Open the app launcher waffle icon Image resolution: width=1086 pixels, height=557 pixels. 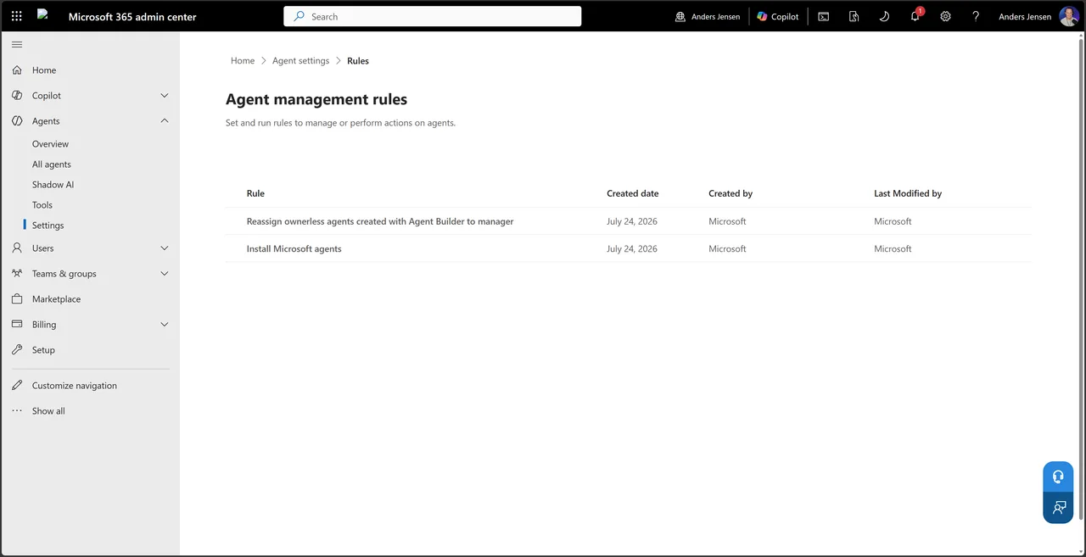[x=17, y=16]
